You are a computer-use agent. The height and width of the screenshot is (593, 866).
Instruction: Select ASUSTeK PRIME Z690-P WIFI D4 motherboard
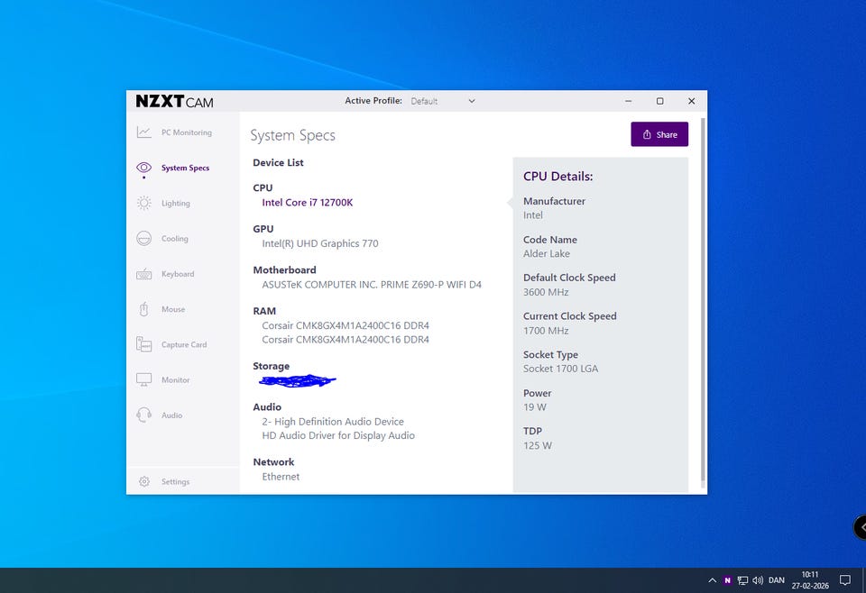(372, 285)
